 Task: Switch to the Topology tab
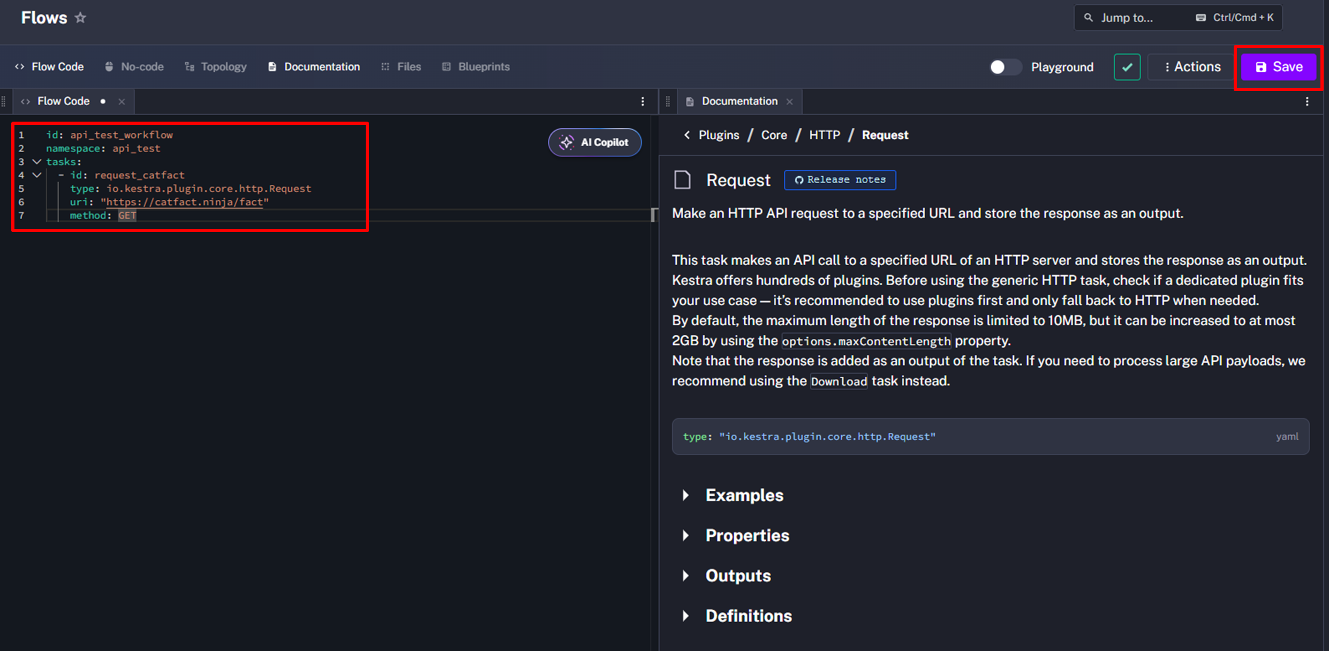216,67
